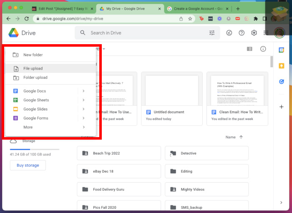Open the eBay Dec 18 folder
This screenshot has height=213, width=292.
coord(119,171)
